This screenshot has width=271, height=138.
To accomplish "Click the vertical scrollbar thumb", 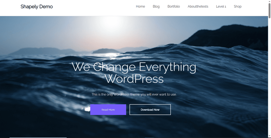I will click(x=269, y=10).
